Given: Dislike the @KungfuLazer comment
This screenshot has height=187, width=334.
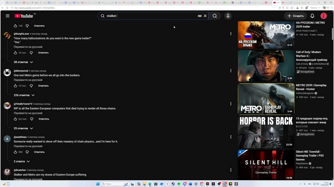Looking at the screenshot, I should point(31,53).
